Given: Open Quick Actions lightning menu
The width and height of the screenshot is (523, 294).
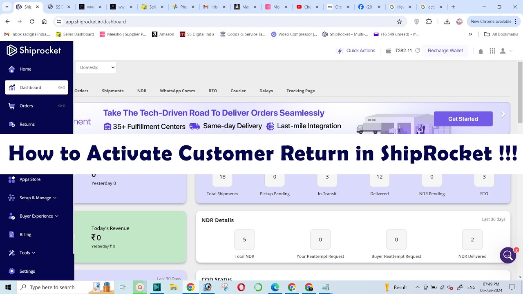Looking at the screenshot, I should [x=355, y=51].
